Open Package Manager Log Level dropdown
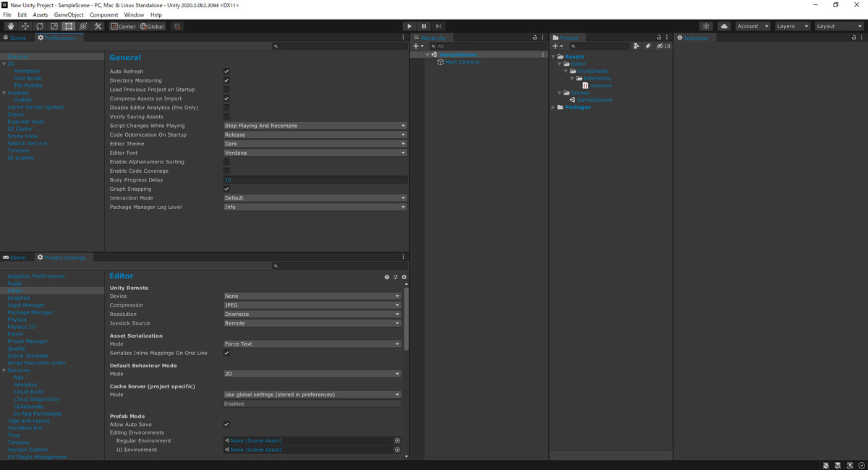This screenshot has width=868, height=470. (315, 207)
